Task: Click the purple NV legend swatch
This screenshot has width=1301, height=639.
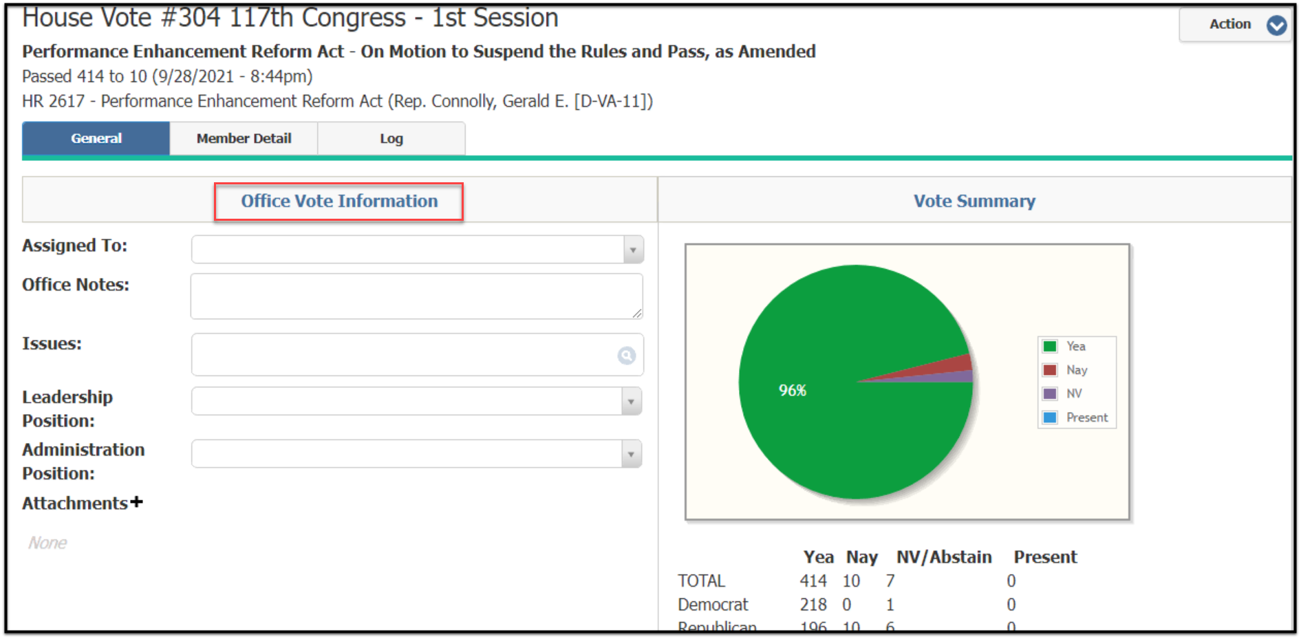Action: [x=1049, y=393]
